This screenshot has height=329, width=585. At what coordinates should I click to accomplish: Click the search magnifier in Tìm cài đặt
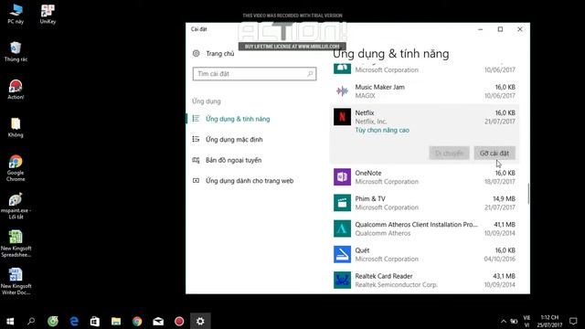(310, 74)
